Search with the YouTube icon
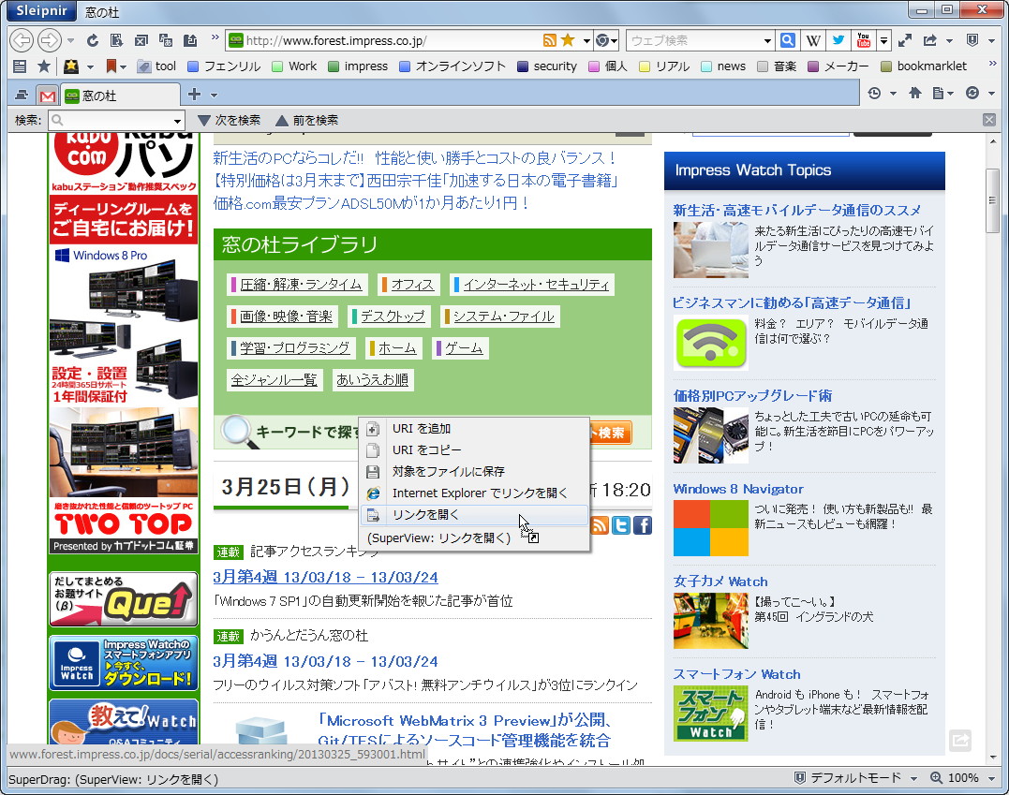 864,40
